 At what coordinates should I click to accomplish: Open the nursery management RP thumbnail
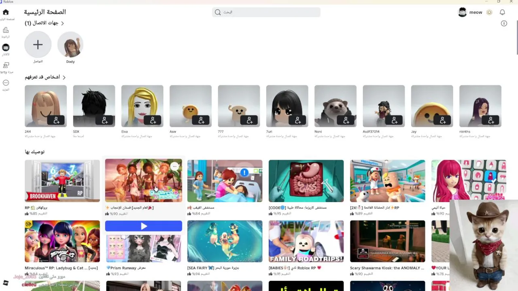(387, 181)
